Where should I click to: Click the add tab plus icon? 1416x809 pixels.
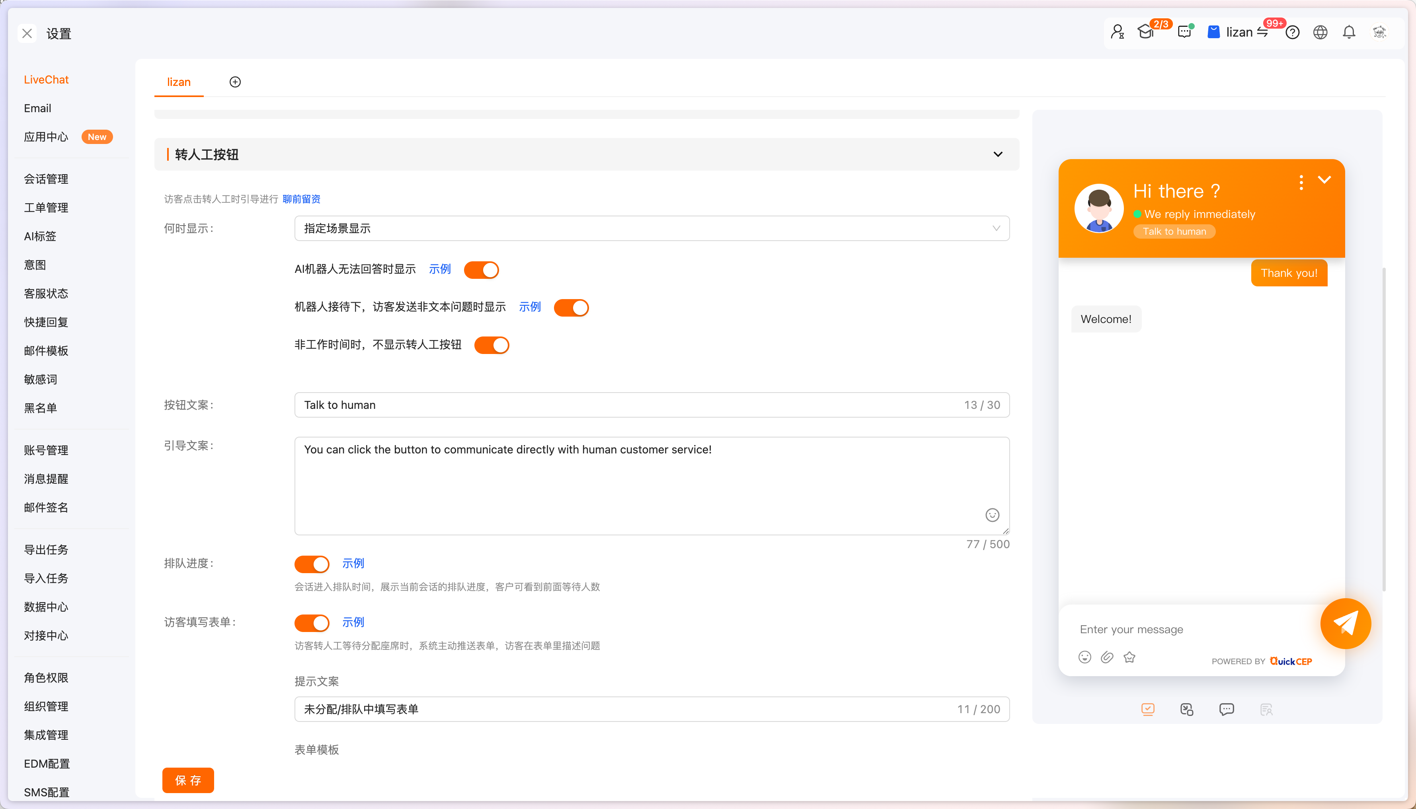coord(235,82)
